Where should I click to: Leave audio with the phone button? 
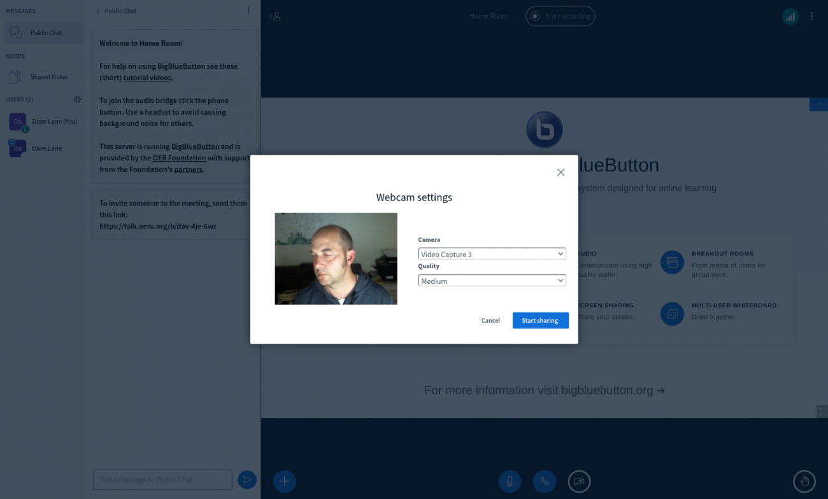(x=545, y=481)
